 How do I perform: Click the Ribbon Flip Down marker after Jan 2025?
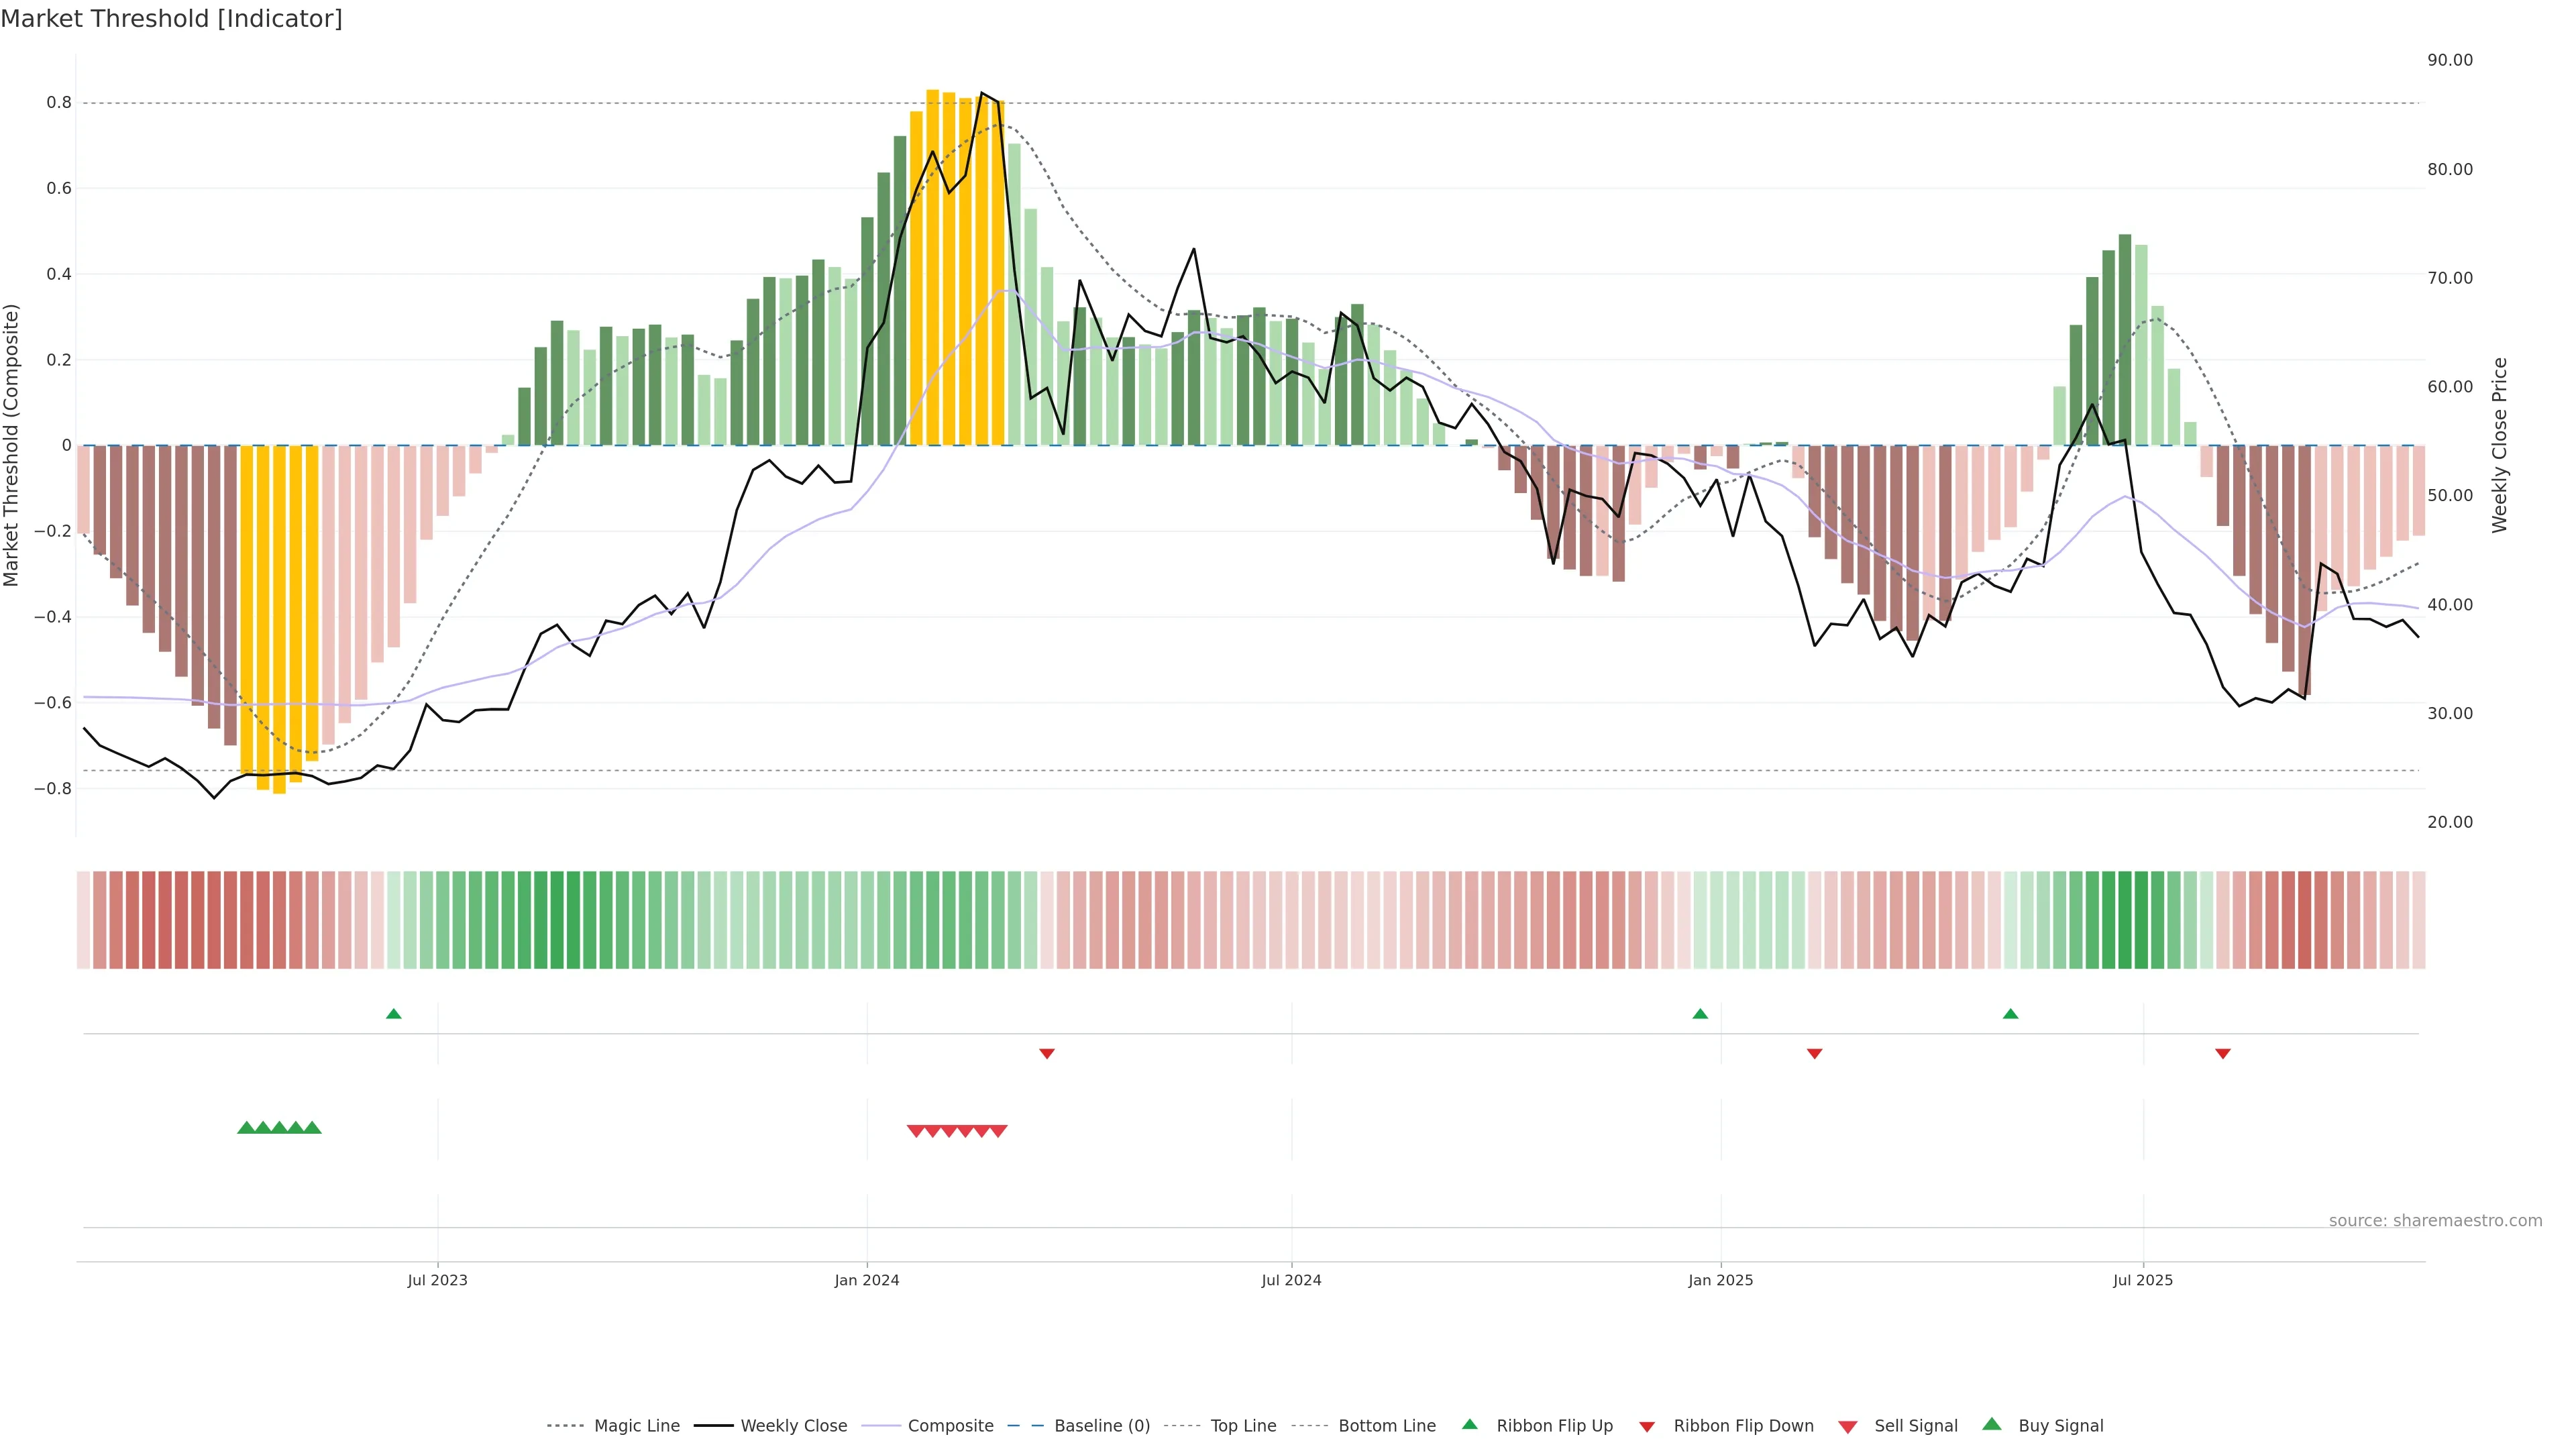[1815, 1054]
